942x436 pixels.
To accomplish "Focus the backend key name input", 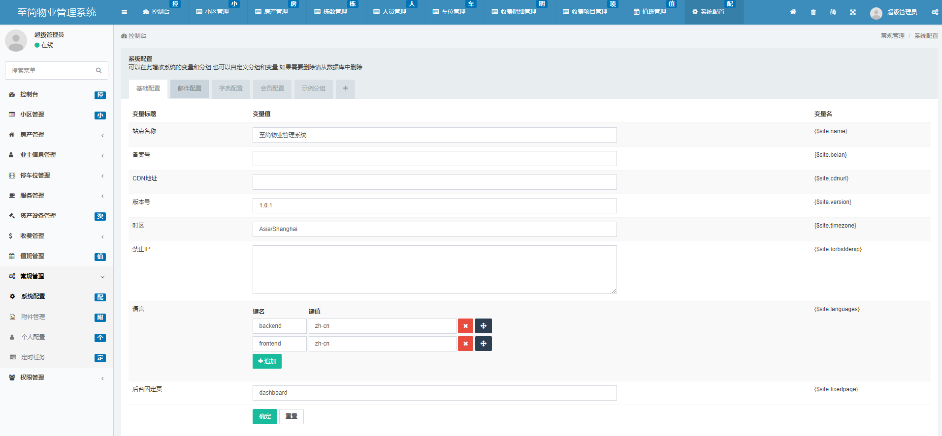I will (280, 326).
